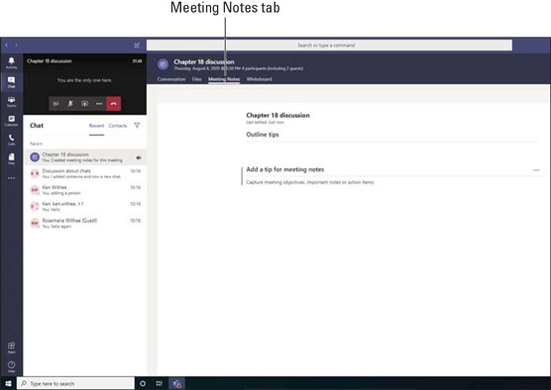The width and height of the screenshot is (551, 390).
Task: Toggle the microphone mute in call controls
Action: 70,104
